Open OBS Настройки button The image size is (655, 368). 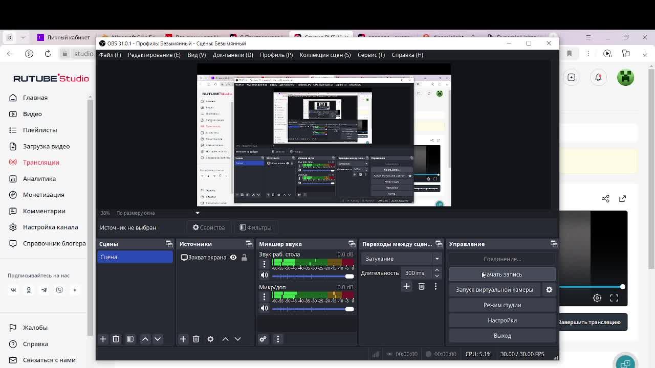click(x=502, y=320)
